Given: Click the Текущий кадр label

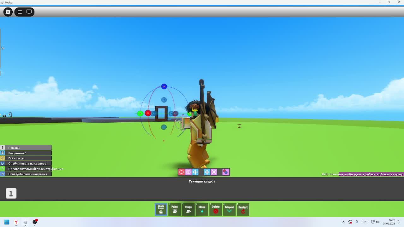Looking at the screenshot, I should [202, 181].
